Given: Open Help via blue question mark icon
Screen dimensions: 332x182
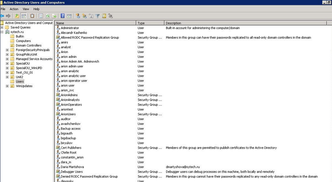Looking at the screenshot, I should tap(62, 16).
